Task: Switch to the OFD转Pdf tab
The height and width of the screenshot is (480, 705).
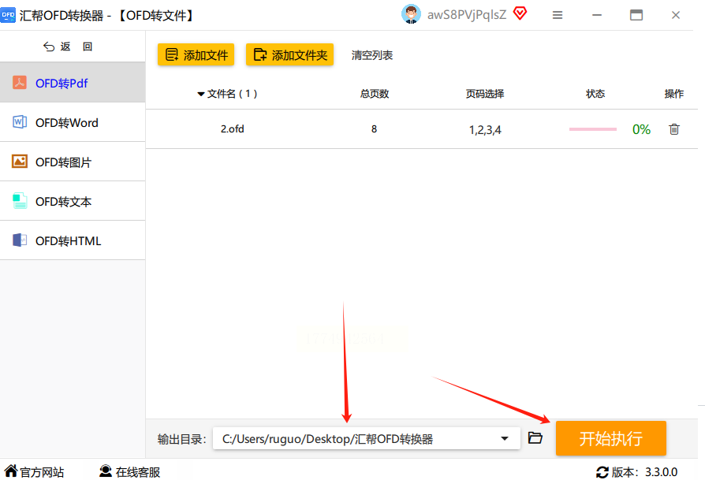Action: (73, 83)
